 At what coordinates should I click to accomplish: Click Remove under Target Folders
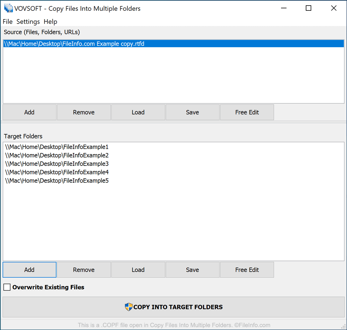point(84,270)
